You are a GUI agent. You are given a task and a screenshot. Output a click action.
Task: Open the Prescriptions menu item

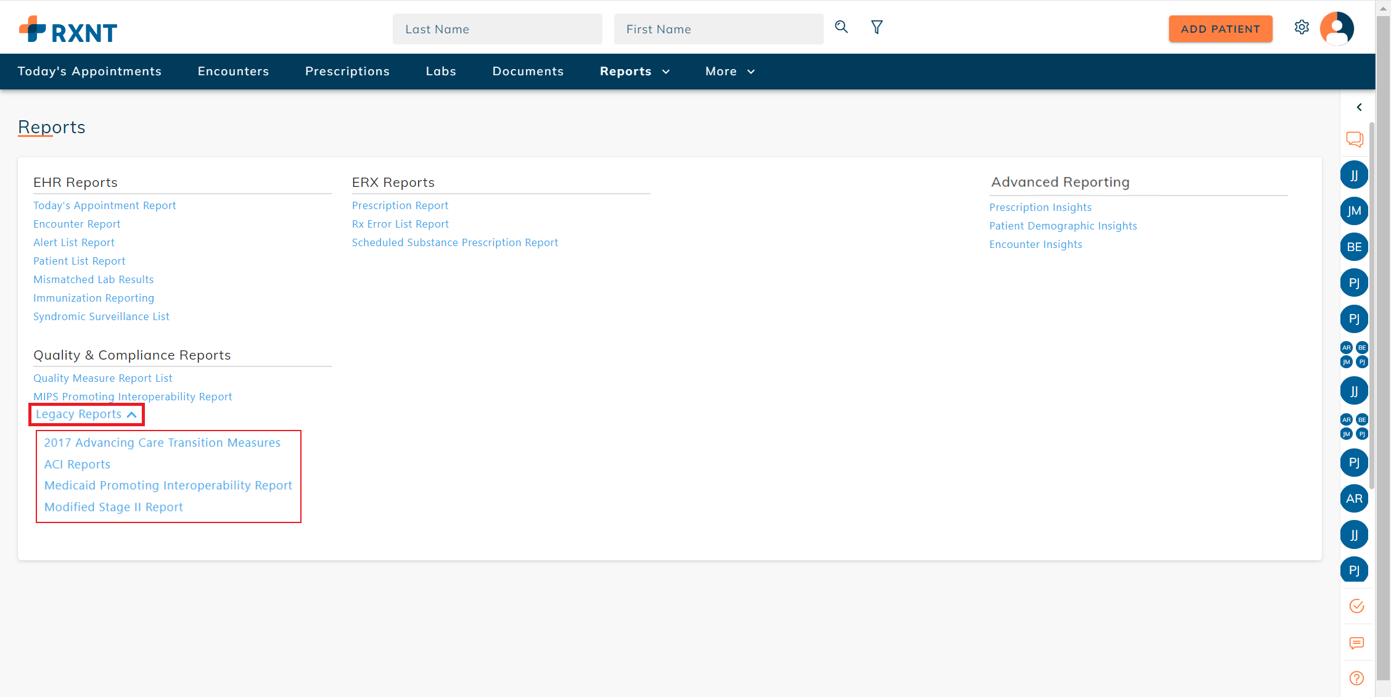point(347,72)
